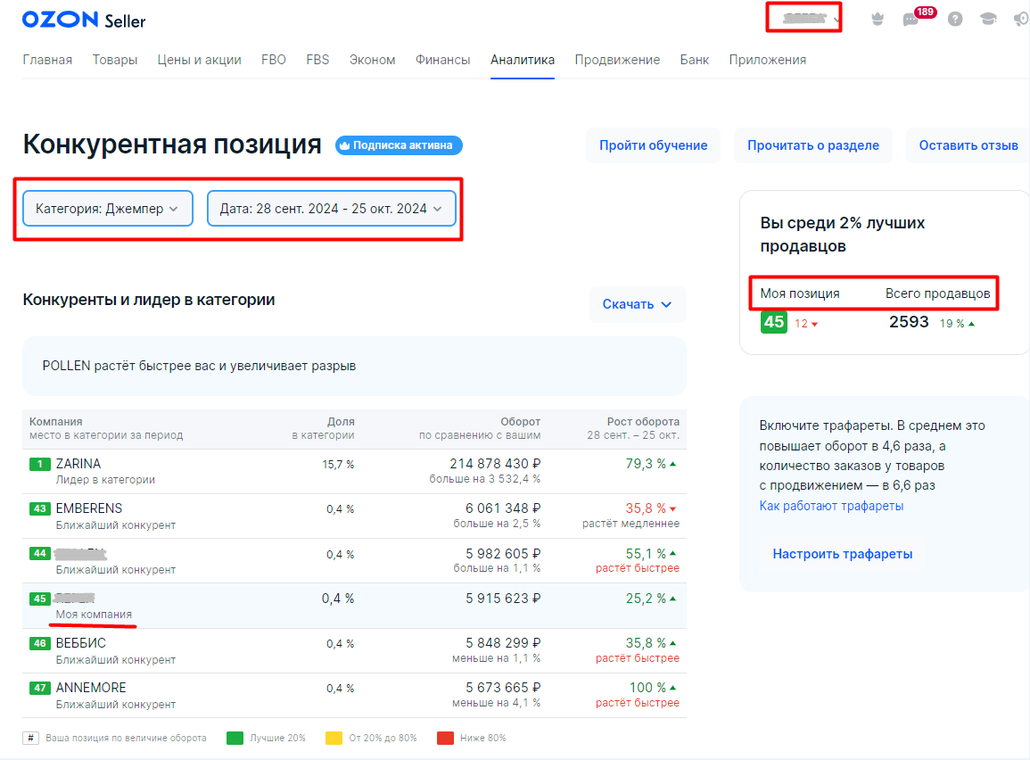Click the rank 1 badge for ZARINA

click(x=39, y=465)
